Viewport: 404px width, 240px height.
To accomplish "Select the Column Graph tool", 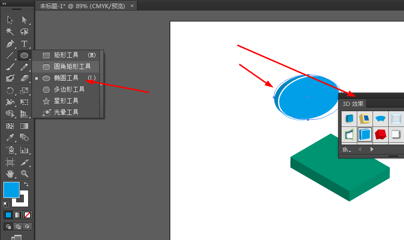I will coord(24,149).
